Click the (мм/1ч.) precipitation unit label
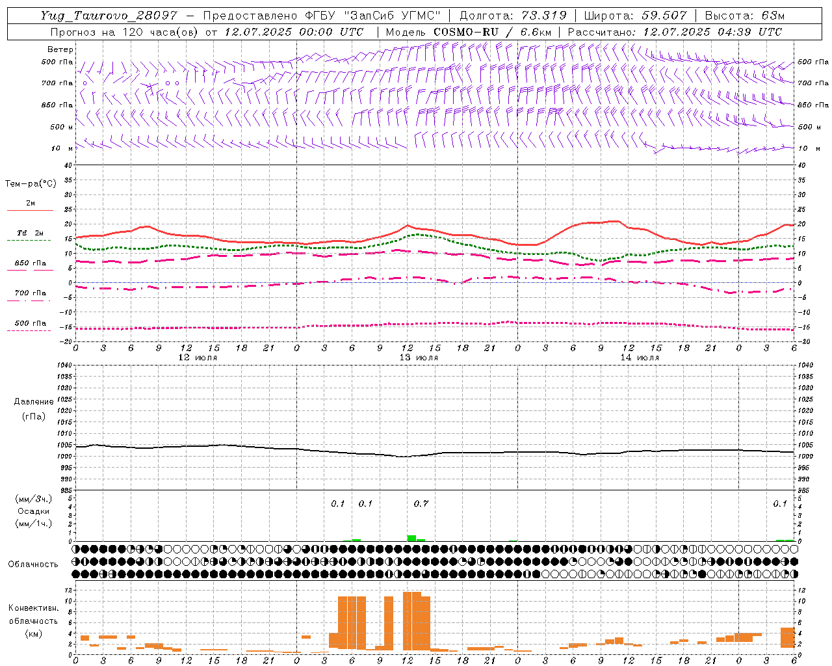This screenshot has width=832, height=666. tap(34, 524)
